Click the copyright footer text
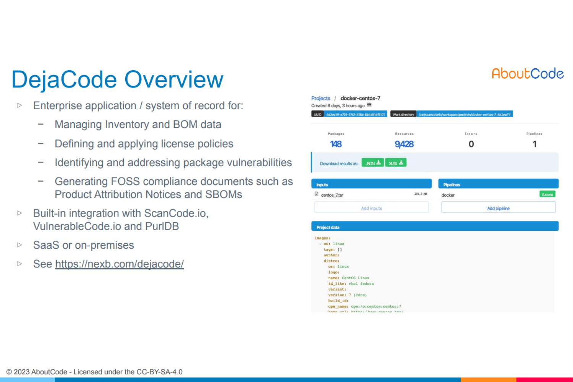This screenshot has width=573, height=382. click(x=94, y=372)
